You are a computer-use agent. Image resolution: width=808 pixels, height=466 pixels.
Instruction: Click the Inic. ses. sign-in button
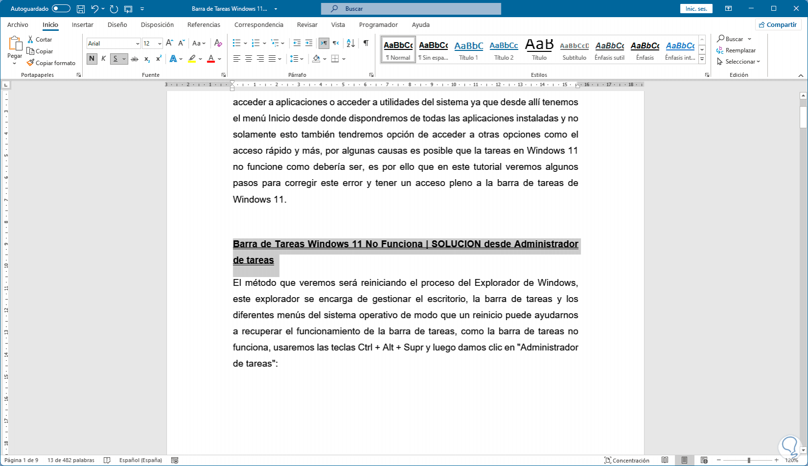click(x=696, y=9)
